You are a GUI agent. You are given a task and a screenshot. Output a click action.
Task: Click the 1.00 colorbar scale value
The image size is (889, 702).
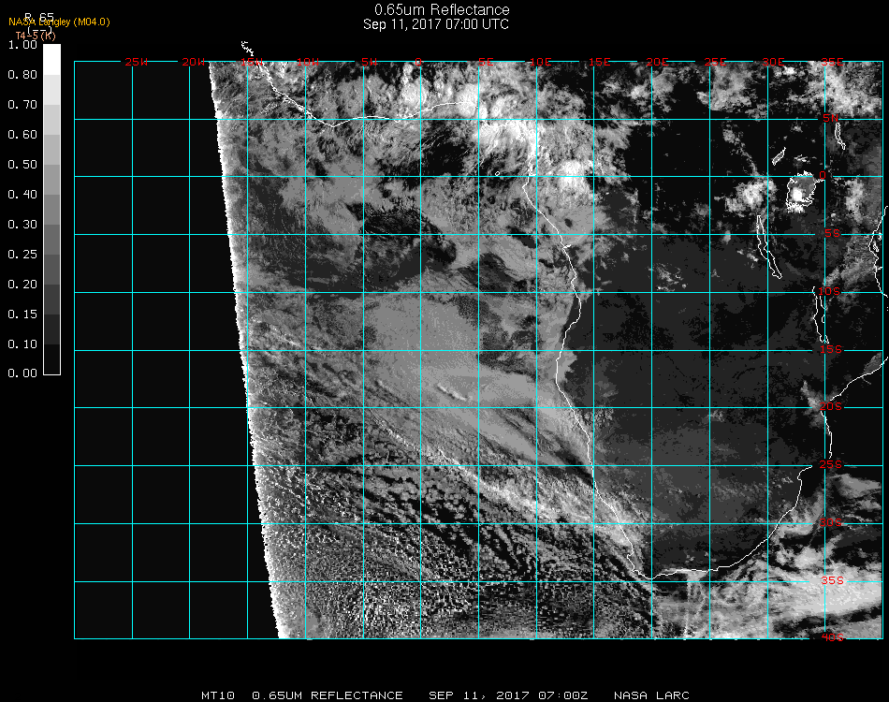click(x=22, y=45)
